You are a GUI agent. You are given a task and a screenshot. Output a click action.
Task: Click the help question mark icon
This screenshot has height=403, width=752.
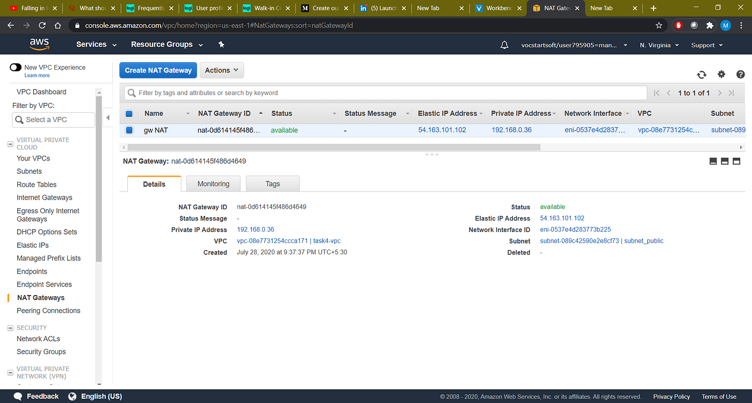740,75
